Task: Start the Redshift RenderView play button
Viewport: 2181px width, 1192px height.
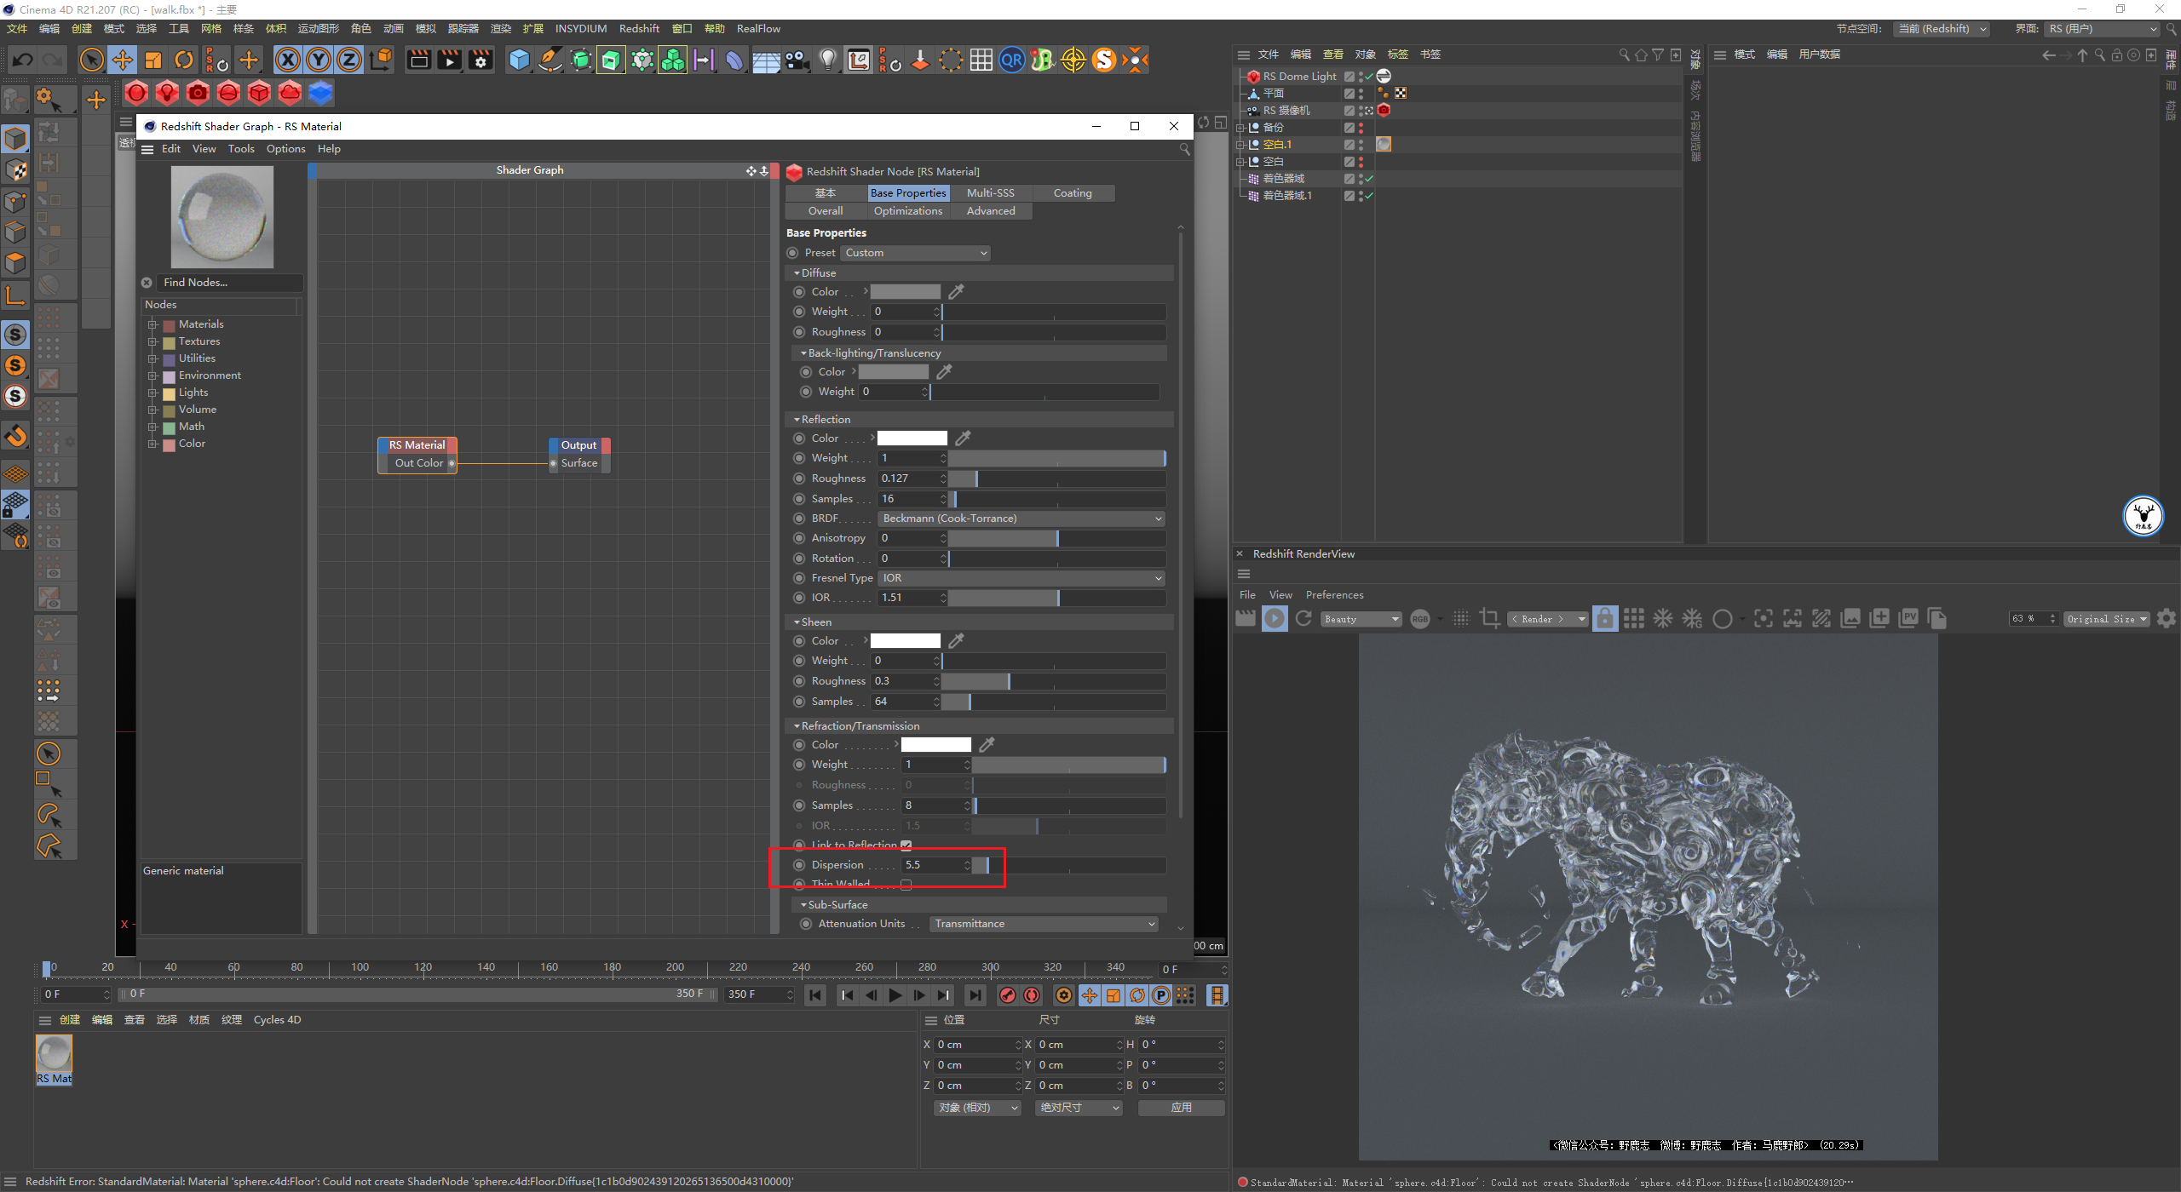Action: point(1275,619)
